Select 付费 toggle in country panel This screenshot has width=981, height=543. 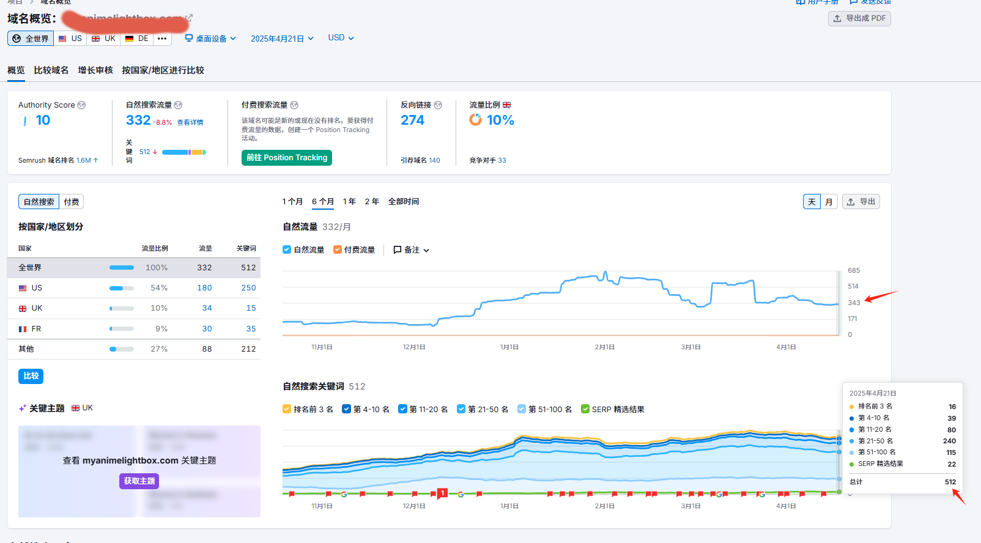(x=72, y=202)
